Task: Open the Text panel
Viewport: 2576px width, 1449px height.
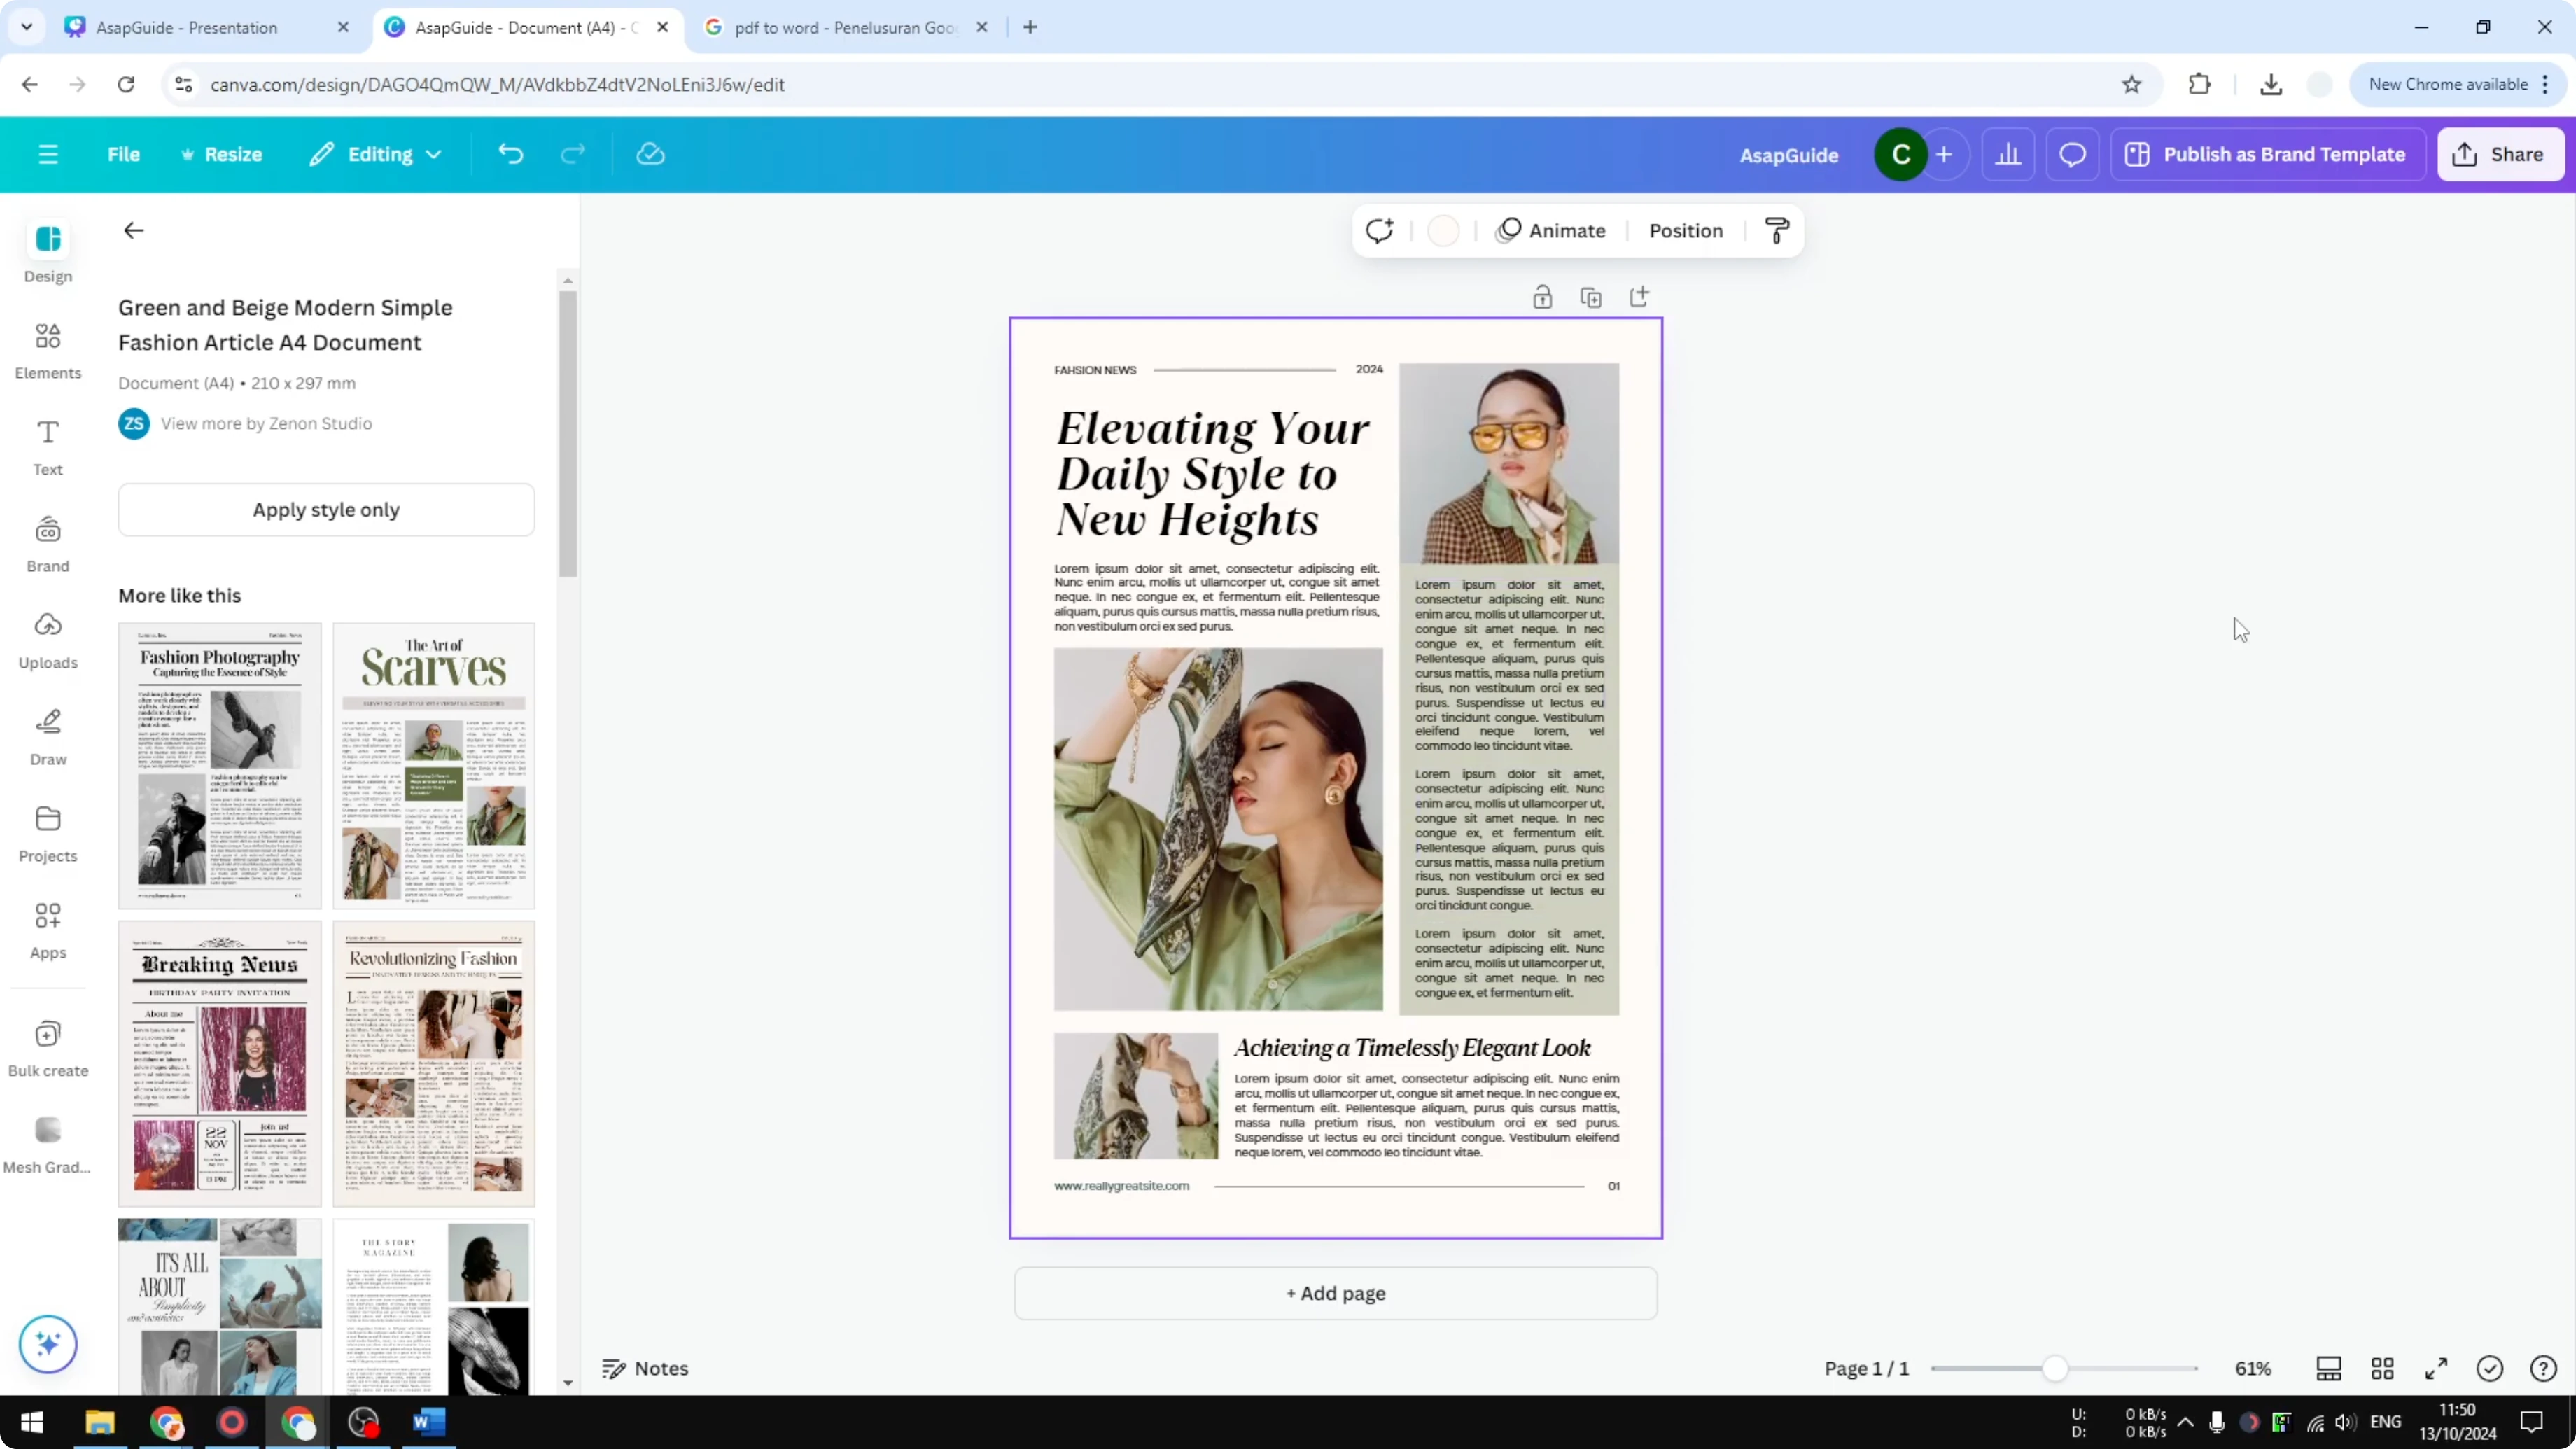Action: pos(47,446)
